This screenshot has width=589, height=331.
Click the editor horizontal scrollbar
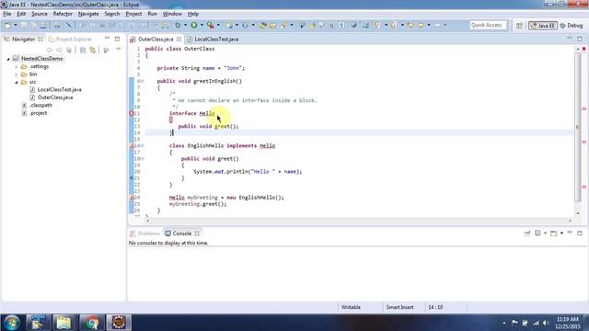359,221
